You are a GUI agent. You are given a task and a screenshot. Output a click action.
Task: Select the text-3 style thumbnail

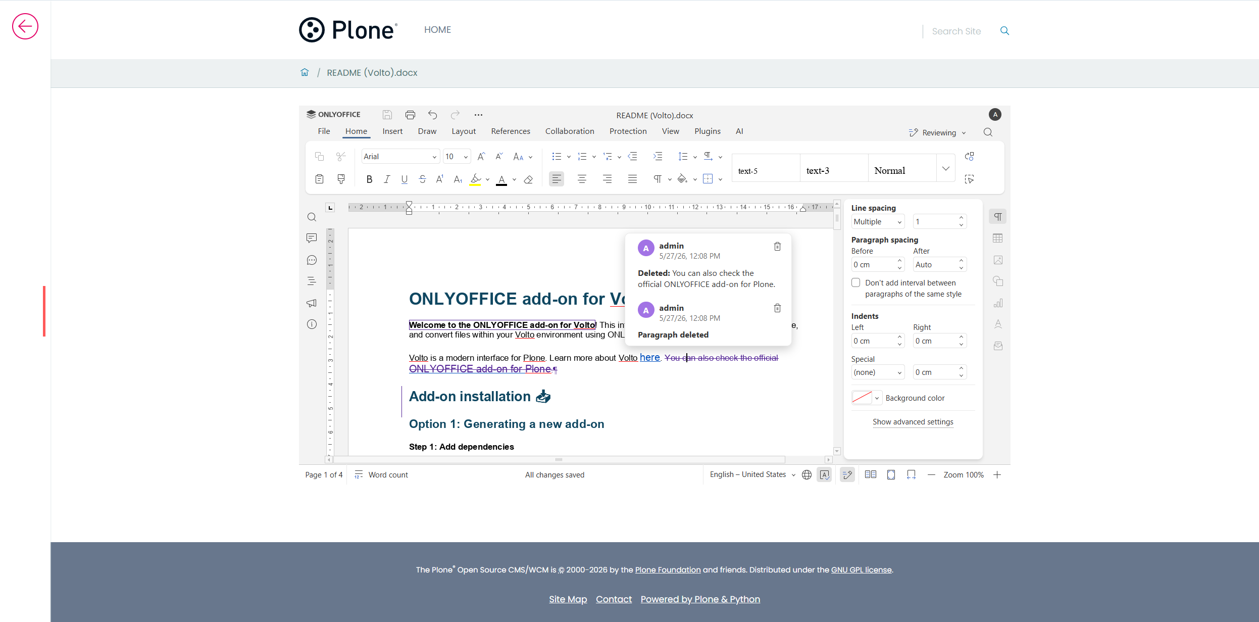834,168
